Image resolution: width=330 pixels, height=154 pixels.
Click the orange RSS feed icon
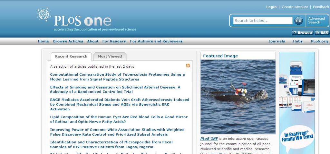(188, 65)
